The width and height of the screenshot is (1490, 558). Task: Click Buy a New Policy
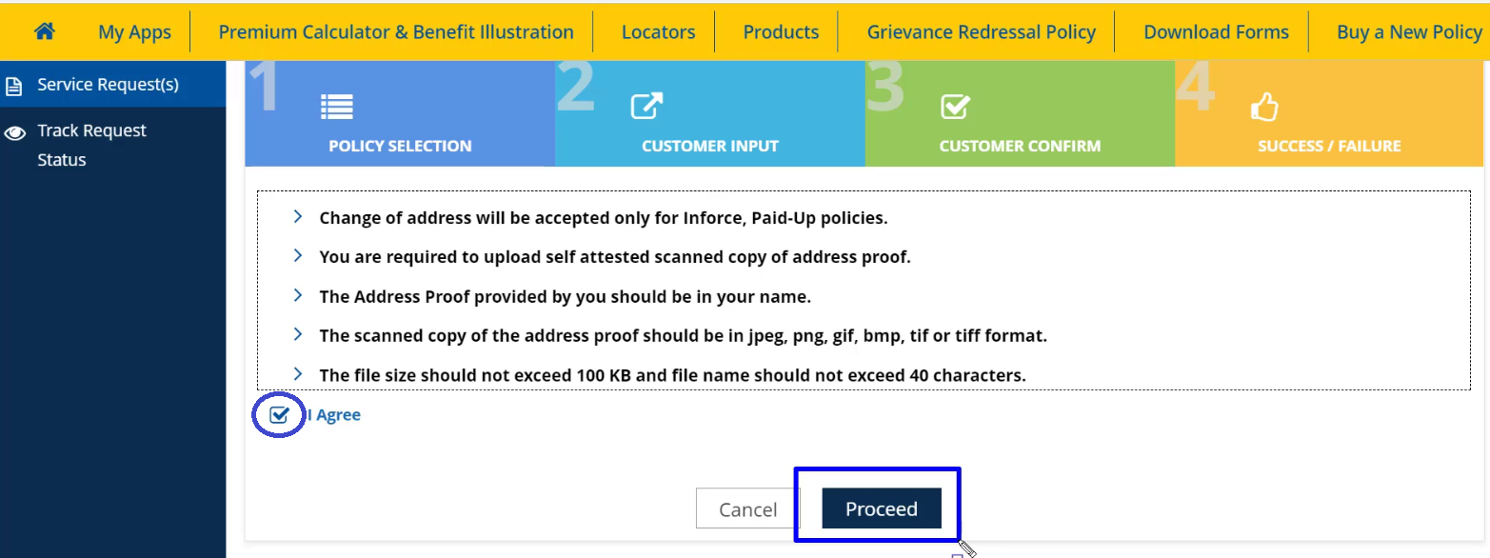[x=1408, y=30]
